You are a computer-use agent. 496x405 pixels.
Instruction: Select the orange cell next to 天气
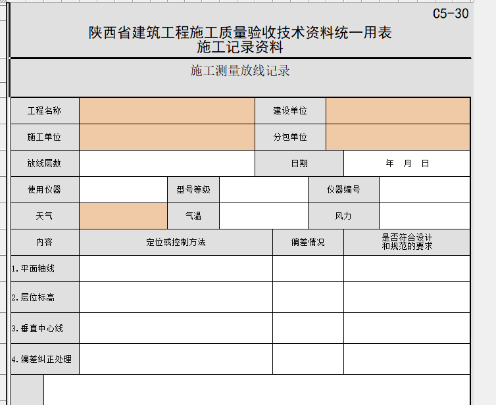coord(123,216)
